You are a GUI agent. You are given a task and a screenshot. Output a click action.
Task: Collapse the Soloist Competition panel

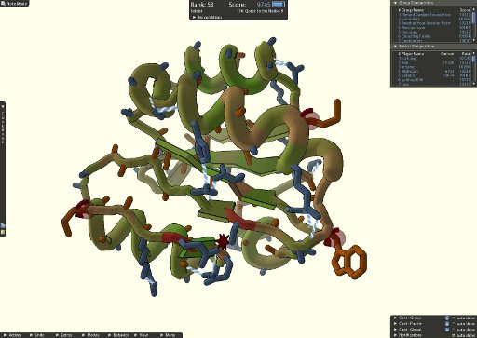395,47
